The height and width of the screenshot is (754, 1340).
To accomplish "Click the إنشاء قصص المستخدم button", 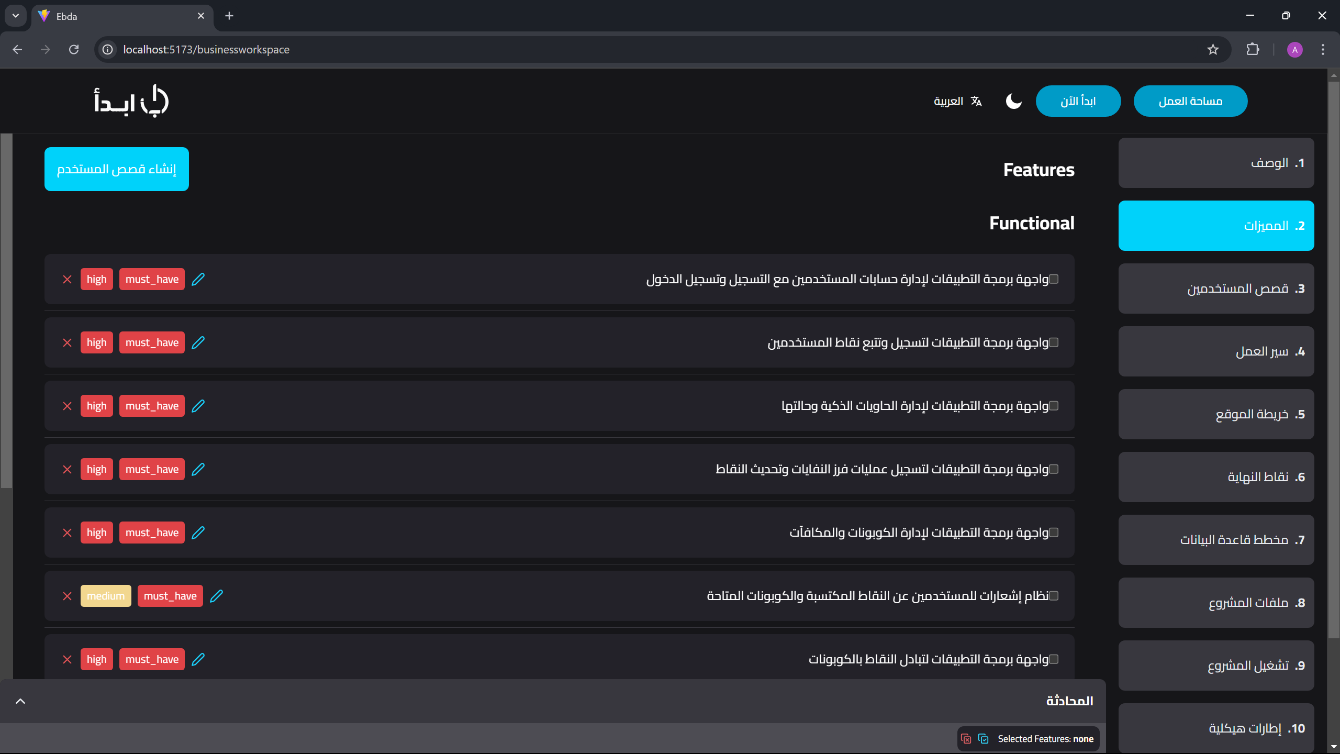I will click(116, 169).
